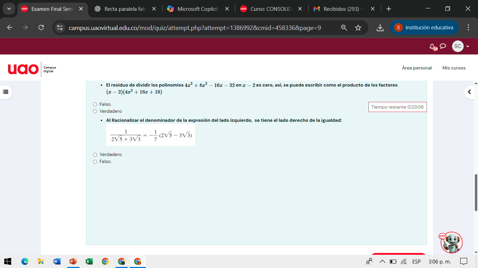Select Falso for the polynomial question
478x268 pixels.
point(95,104)
